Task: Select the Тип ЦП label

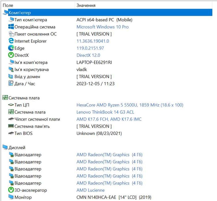Action: coord(22,105)
